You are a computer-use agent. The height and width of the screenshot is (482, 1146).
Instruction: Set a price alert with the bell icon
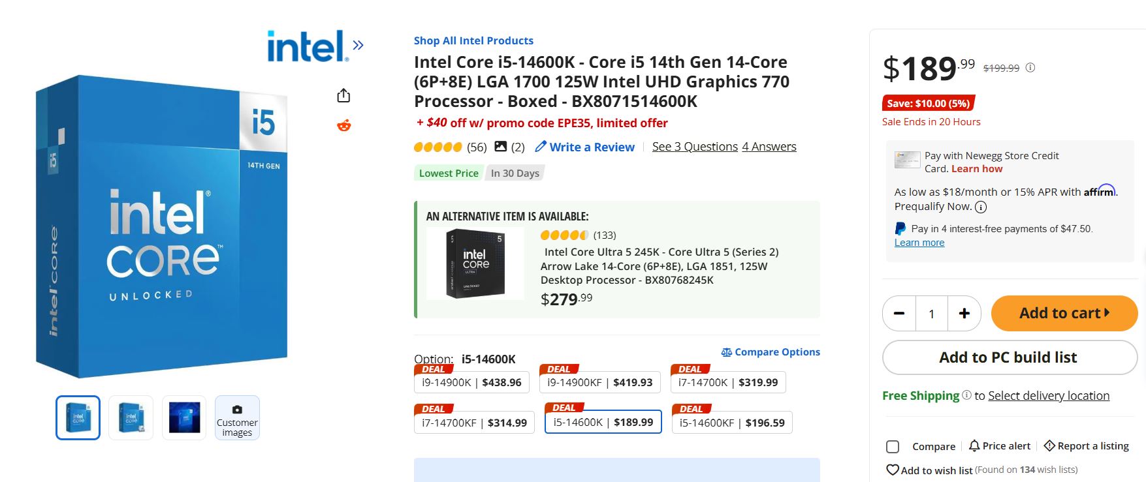coord(974,445)
